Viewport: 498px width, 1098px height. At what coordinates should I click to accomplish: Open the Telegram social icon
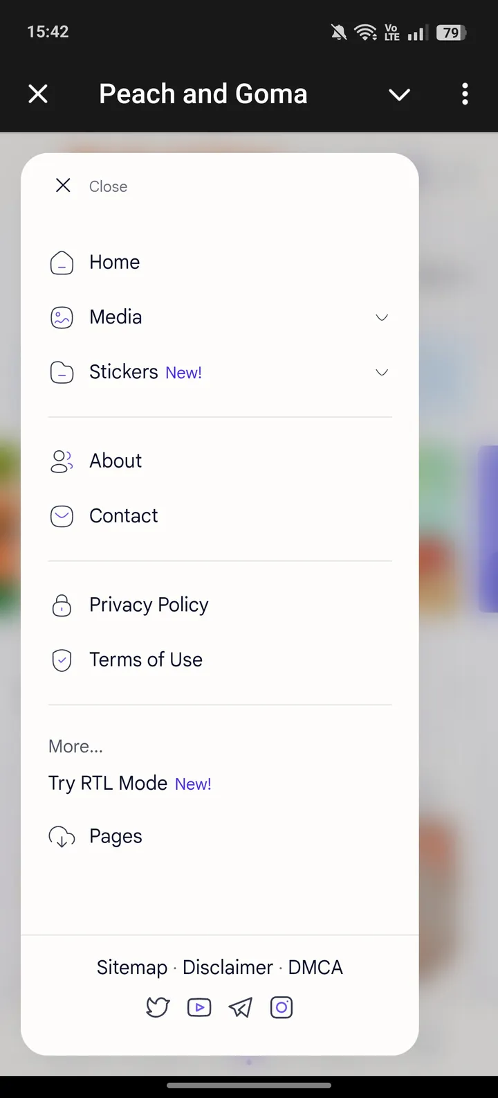240,1007
